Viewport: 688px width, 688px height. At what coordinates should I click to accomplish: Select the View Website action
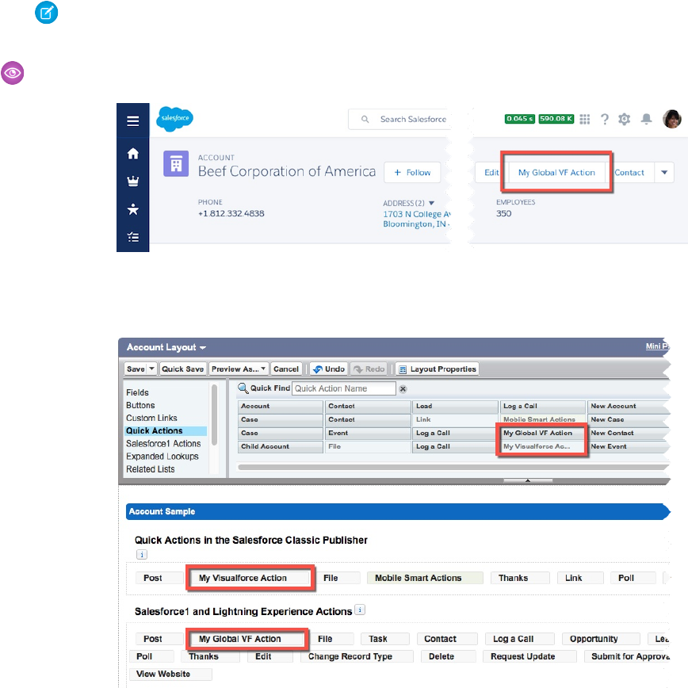tap(170, 674)
